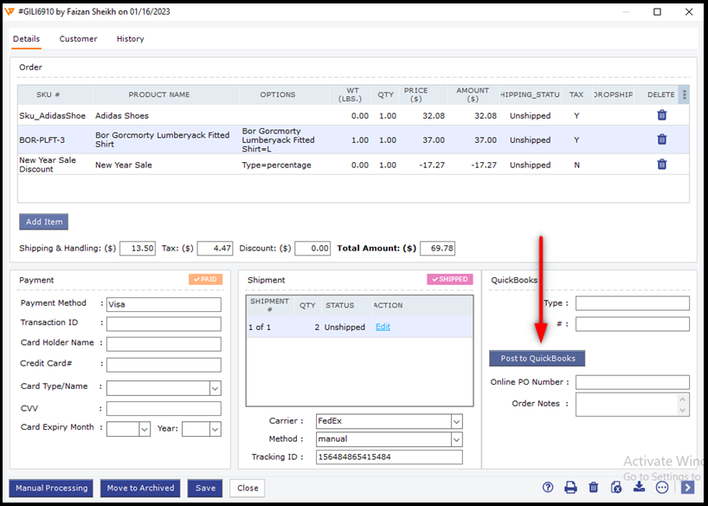Print the order using the printer icon
This screenshot has height=506, width=708.
(570, 488)
